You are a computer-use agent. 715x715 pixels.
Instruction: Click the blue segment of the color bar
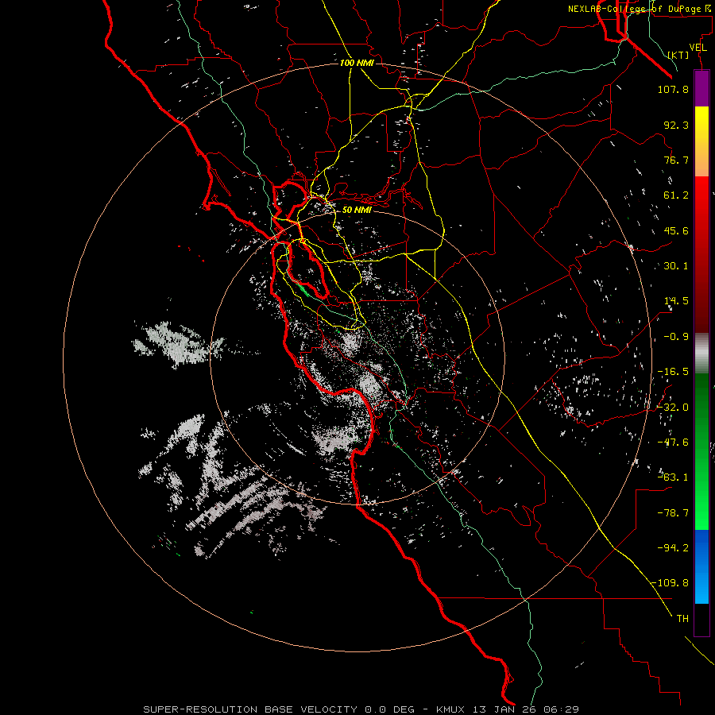click(701, 566)
